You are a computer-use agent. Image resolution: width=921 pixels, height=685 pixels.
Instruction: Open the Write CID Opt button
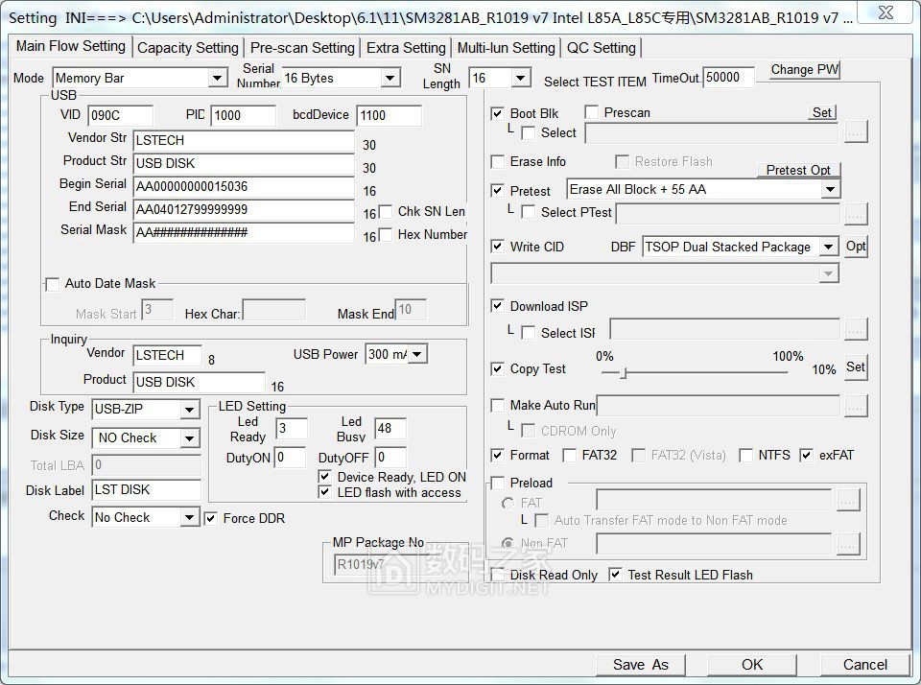tap(856, 247)
